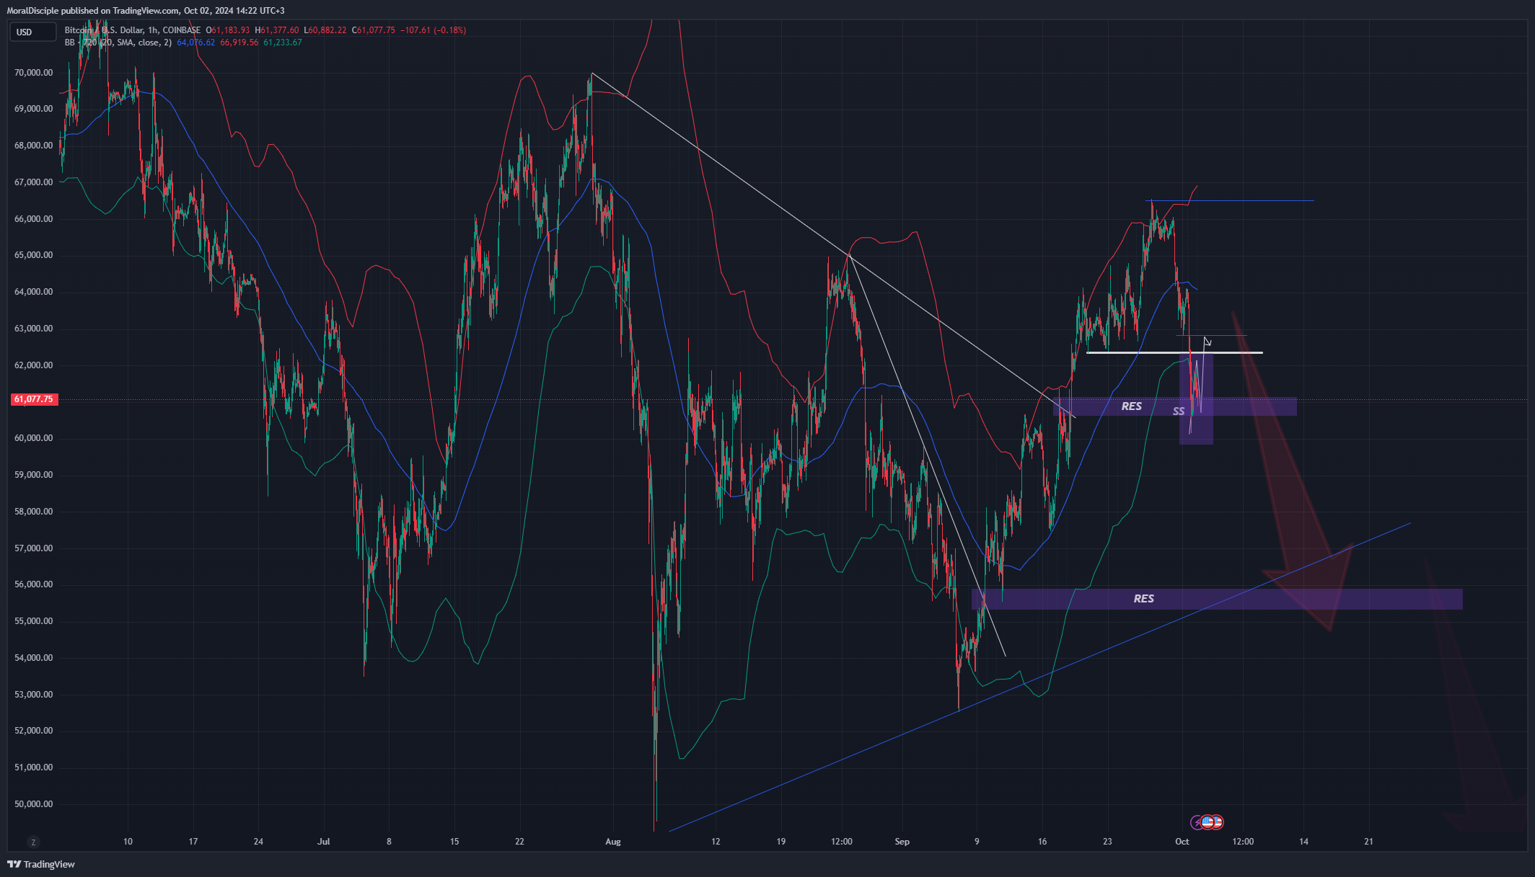Click the 57,000.00 price axis label
The width and height of the screenshot is (1535, 877).
point(33,548)
